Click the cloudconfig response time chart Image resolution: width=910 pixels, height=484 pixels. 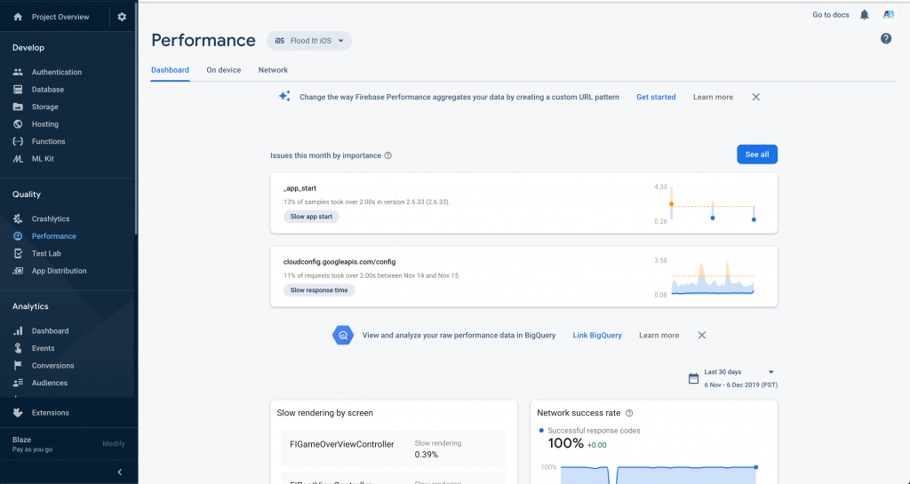[x=713, y=278]
